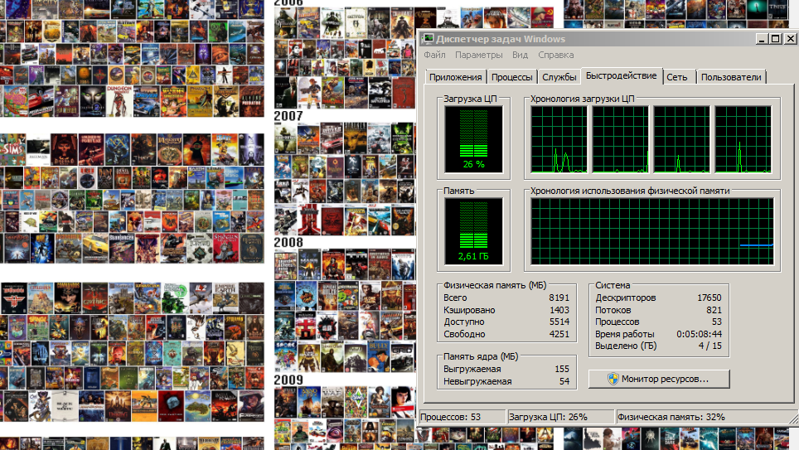Click the 2007 year heading in background collage
Screen dimensions: 799x450
288,116
